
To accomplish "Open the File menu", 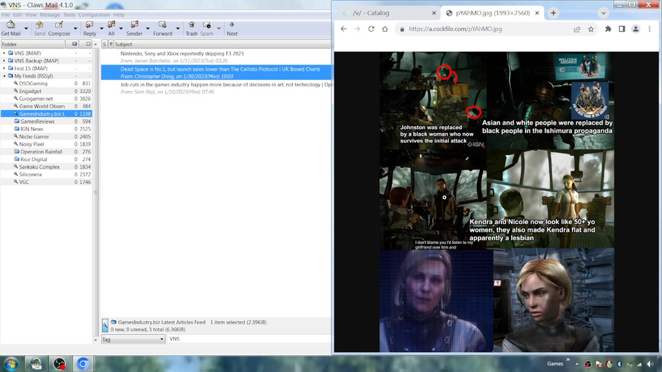I will (x=6, y=14).
